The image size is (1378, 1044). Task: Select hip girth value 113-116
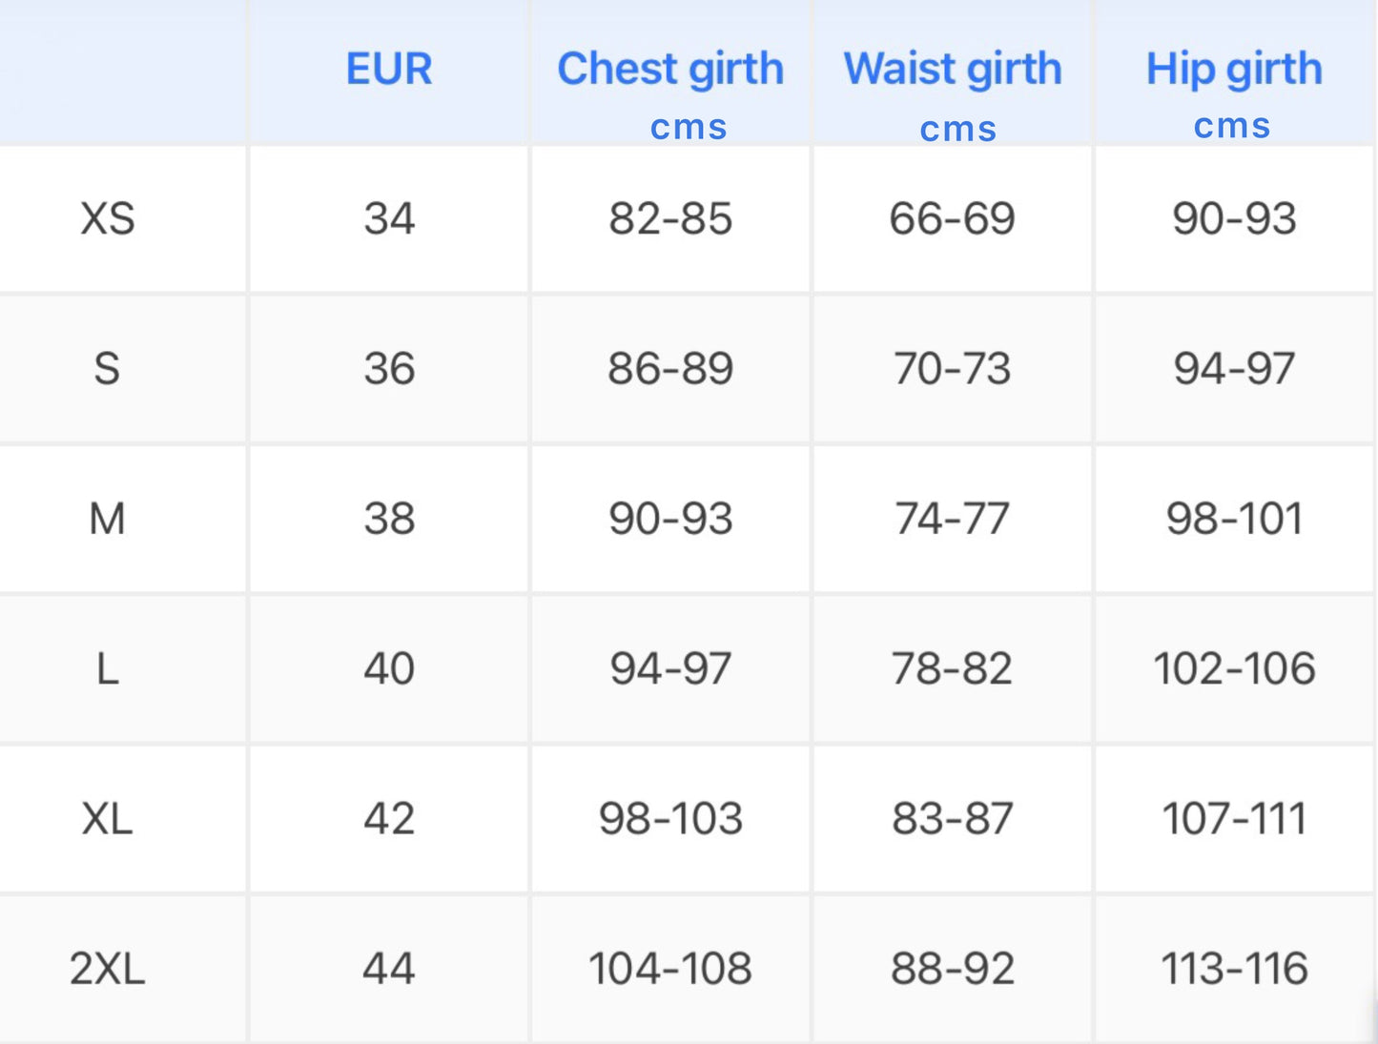click(x=1234, y=970)
